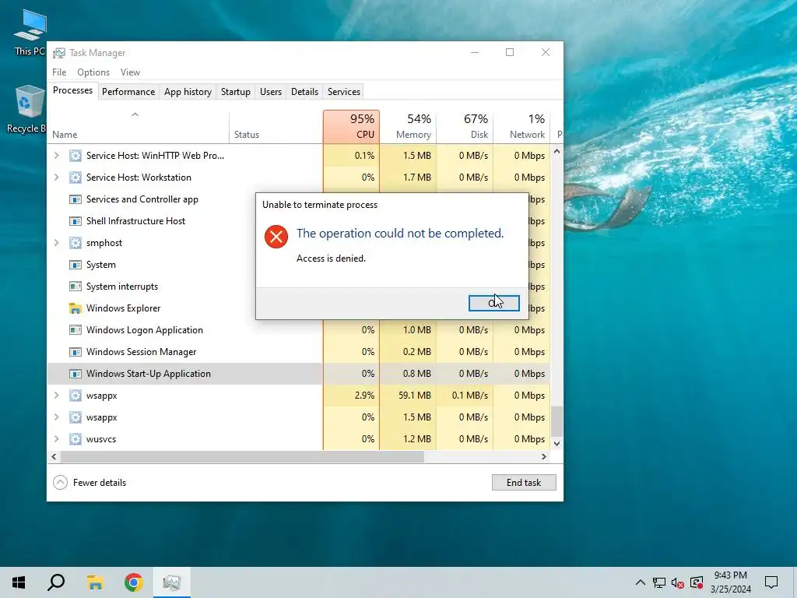Expand the wusvcs process row

(x=56, y=439)
